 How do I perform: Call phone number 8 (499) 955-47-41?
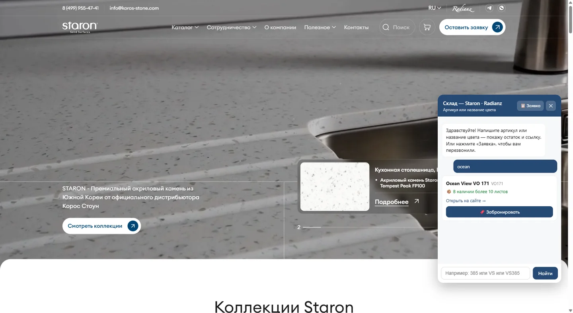[80, 8]
